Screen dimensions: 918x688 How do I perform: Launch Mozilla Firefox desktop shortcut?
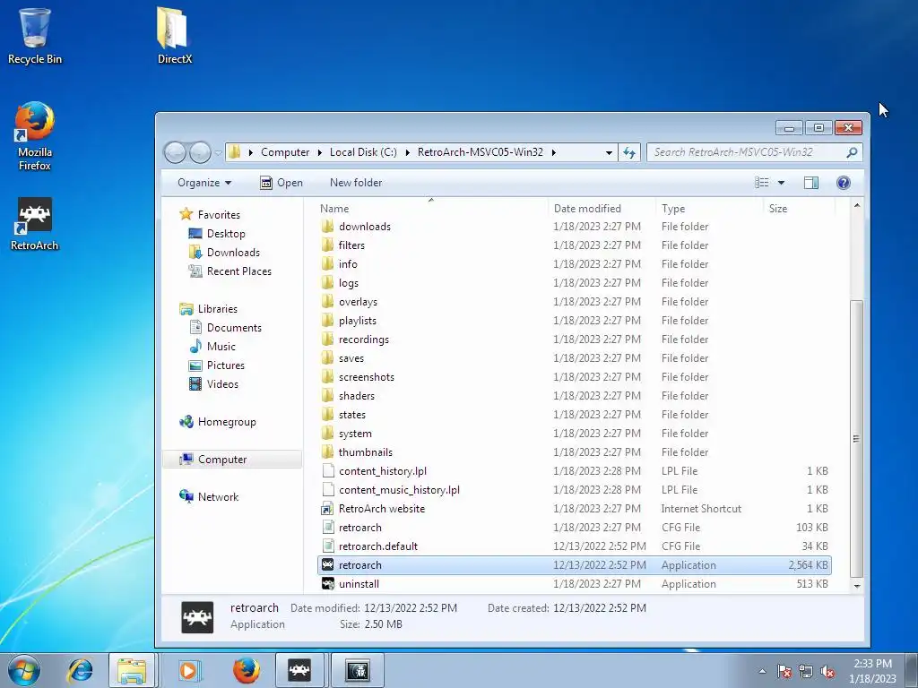point(35,136)
